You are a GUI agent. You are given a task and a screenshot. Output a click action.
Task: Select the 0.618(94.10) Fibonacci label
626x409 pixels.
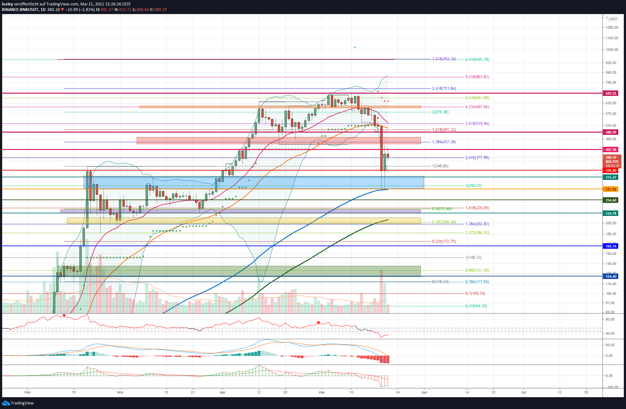[476, 306]
